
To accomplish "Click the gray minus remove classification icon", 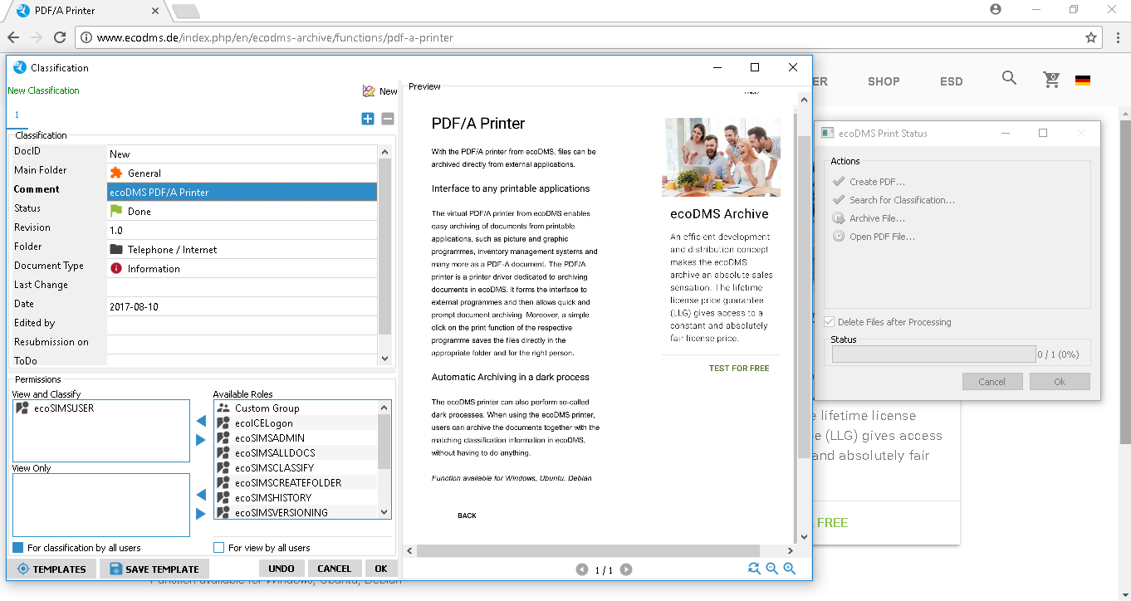I will [x=387, y=119].
